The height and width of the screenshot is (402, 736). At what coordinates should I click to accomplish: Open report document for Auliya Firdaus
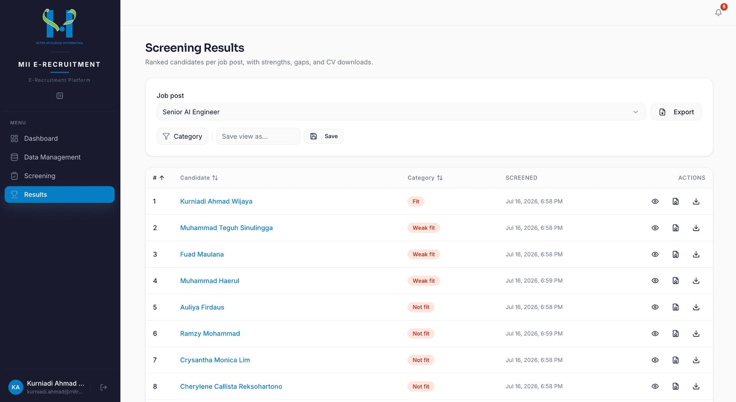pyautogui.click(x=675, y=307)
